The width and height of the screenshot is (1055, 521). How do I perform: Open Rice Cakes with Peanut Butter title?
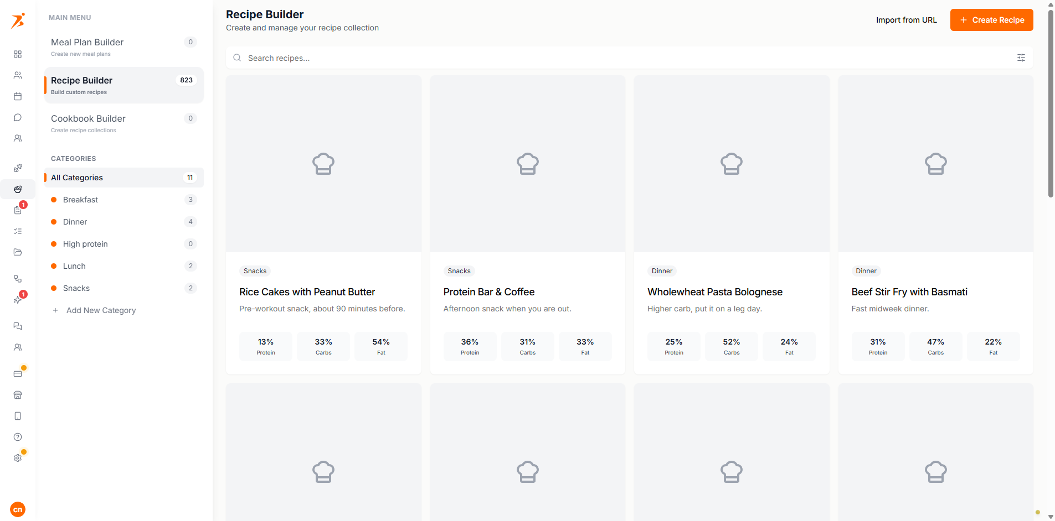tap(307, 292)
